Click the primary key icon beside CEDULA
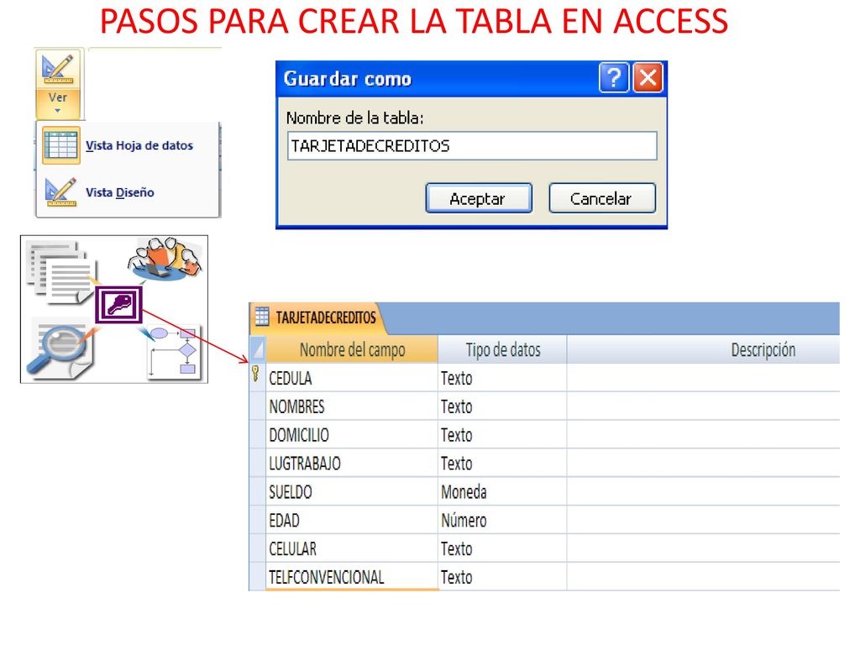860x645 pixels. [255, 375]
